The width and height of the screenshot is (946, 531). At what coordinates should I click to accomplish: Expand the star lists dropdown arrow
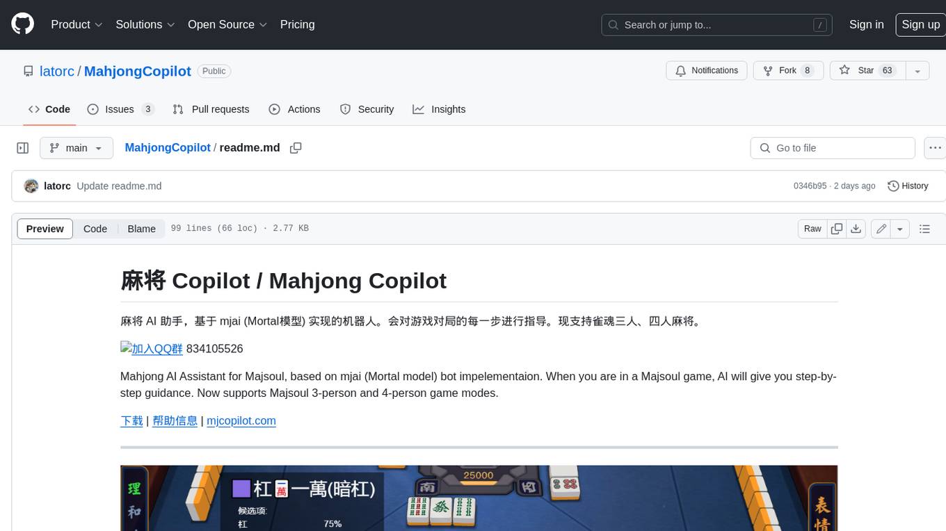[x=917, y=70]
